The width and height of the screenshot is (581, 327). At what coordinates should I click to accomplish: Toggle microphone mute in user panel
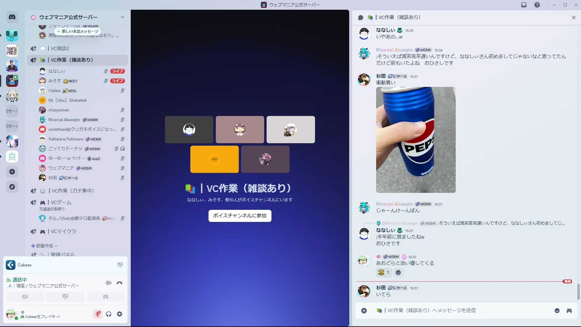point(98,314)
